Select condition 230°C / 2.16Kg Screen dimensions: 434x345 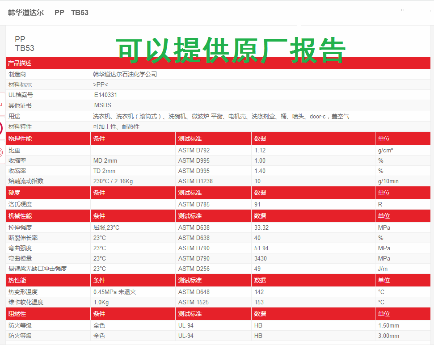(113, 181)
